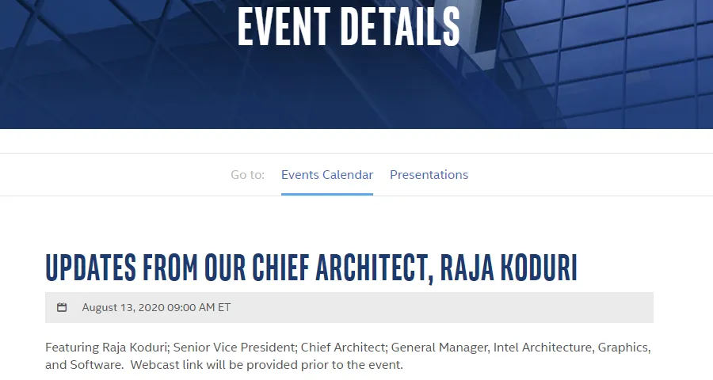Click 'General Manager' text in the description
The image size is (713, 380).
[x=440, y=348]
